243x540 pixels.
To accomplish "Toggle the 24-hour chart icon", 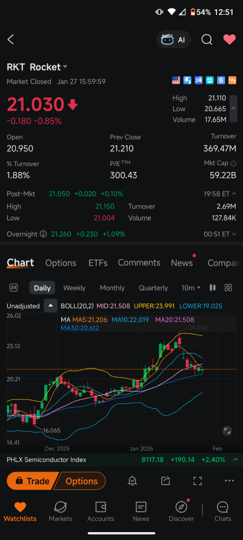I will (x=13, y=287).
